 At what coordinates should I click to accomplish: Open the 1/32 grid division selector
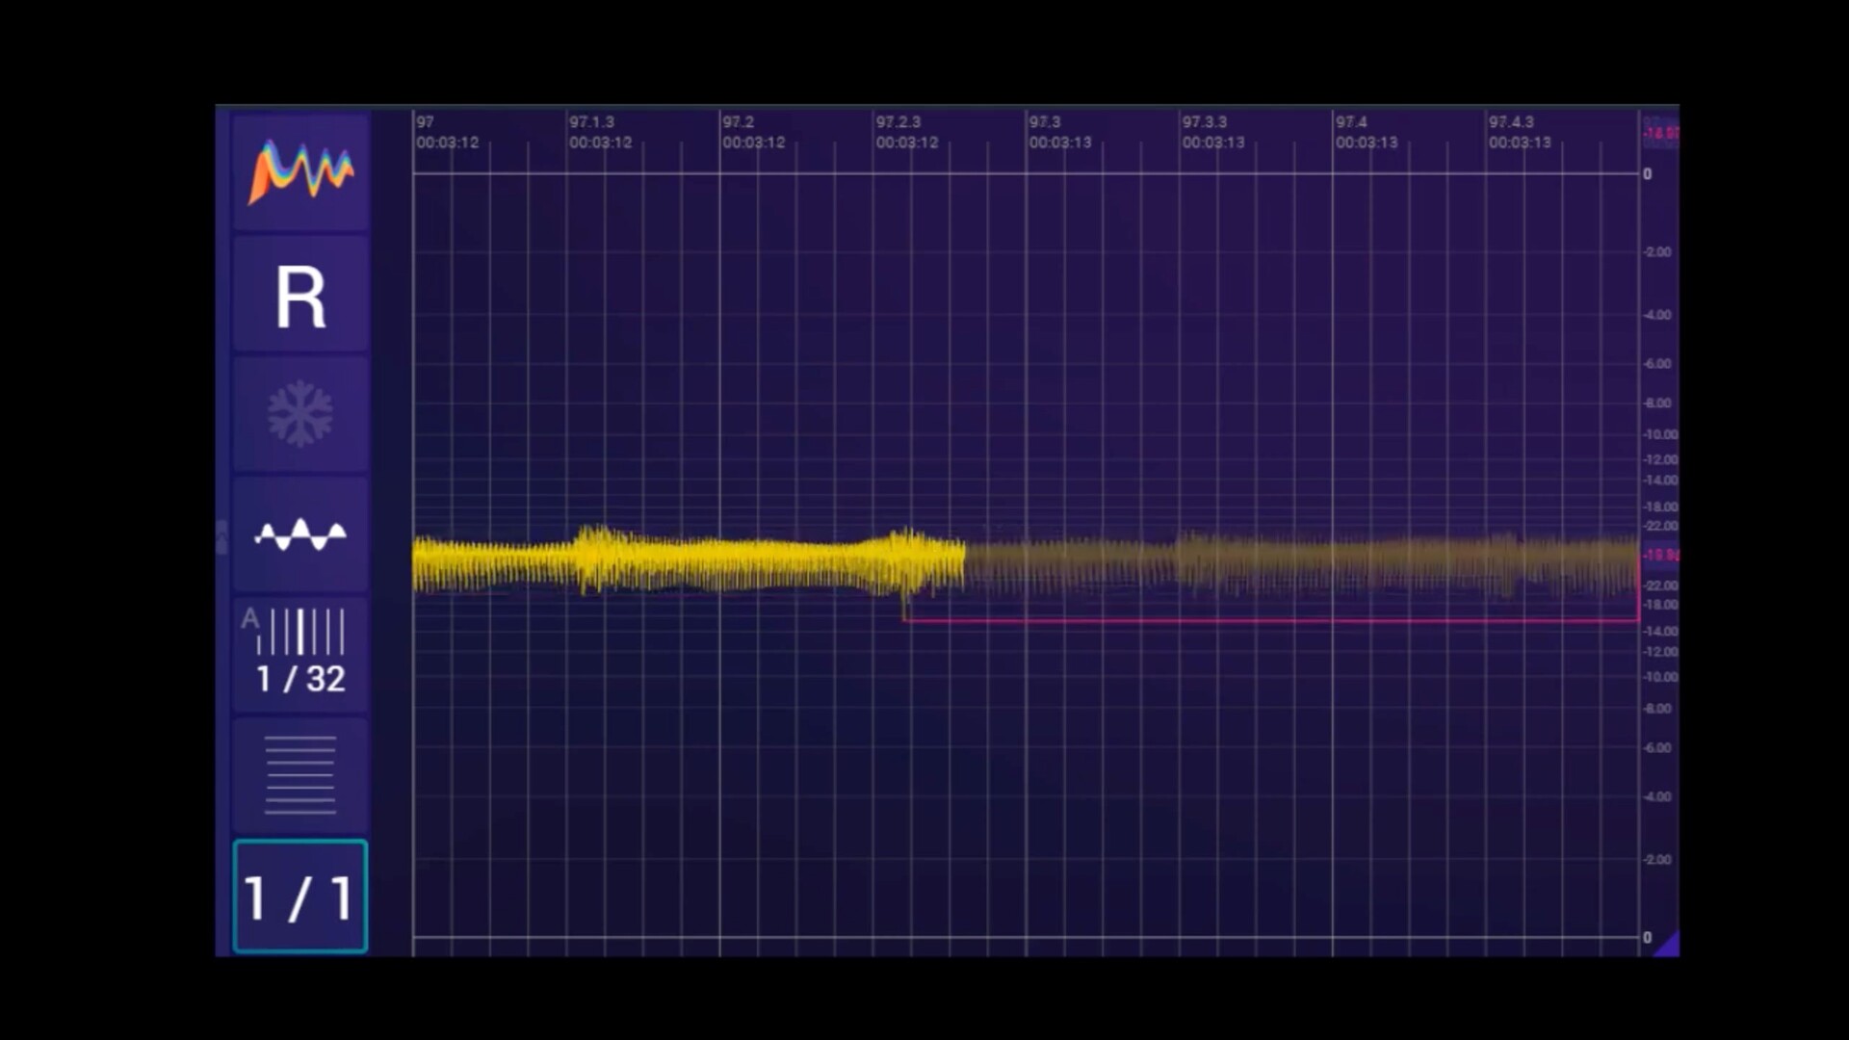300,655
